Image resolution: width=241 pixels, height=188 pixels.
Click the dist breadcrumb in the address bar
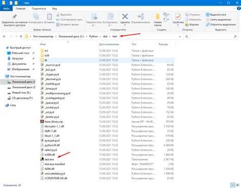coord(105,36)
